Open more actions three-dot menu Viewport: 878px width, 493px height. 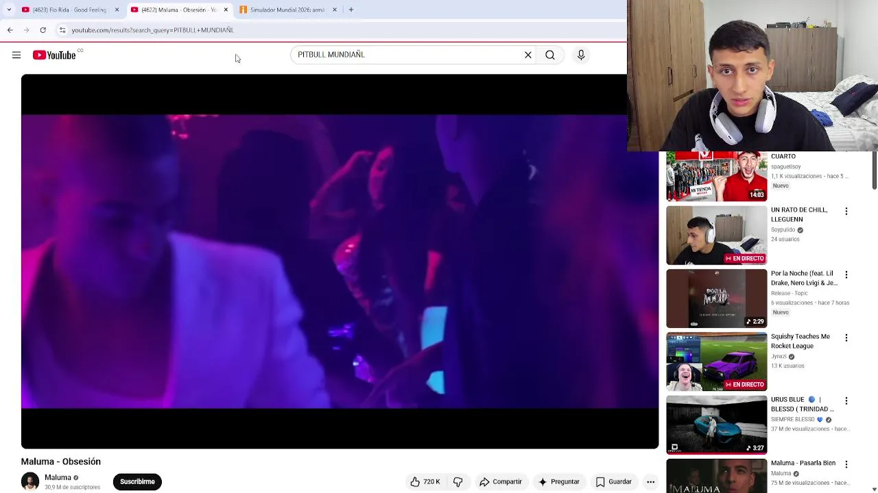[650, 482]
